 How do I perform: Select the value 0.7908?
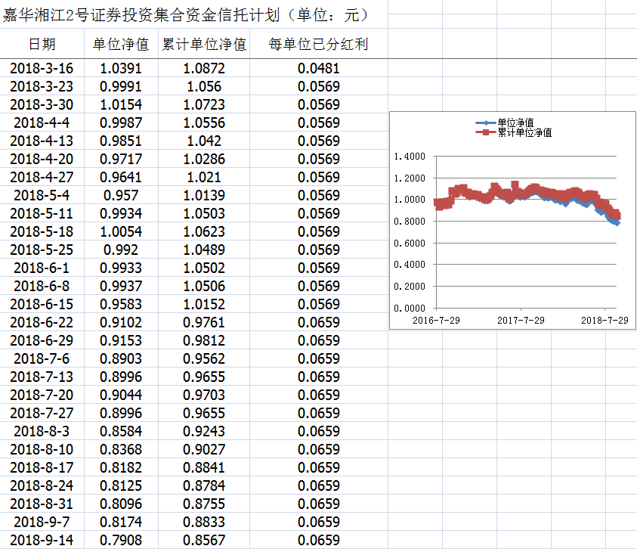(121, 540)
